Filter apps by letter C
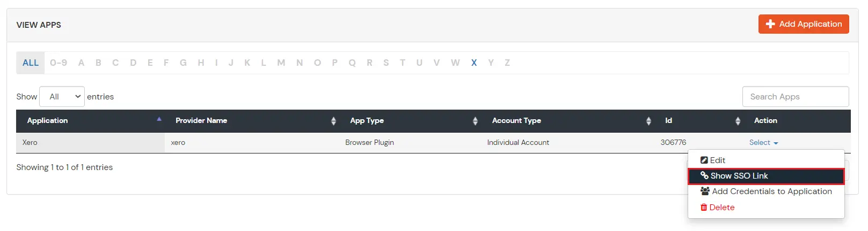This screenshot has width=868, height=231. point(115,63)
